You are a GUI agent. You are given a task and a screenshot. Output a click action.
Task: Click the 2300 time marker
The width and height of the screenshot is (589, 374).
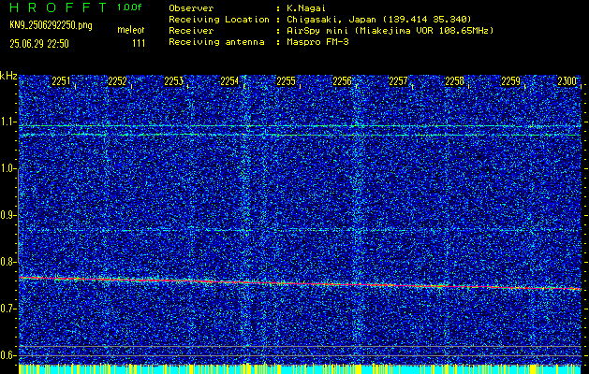point(567,81)
